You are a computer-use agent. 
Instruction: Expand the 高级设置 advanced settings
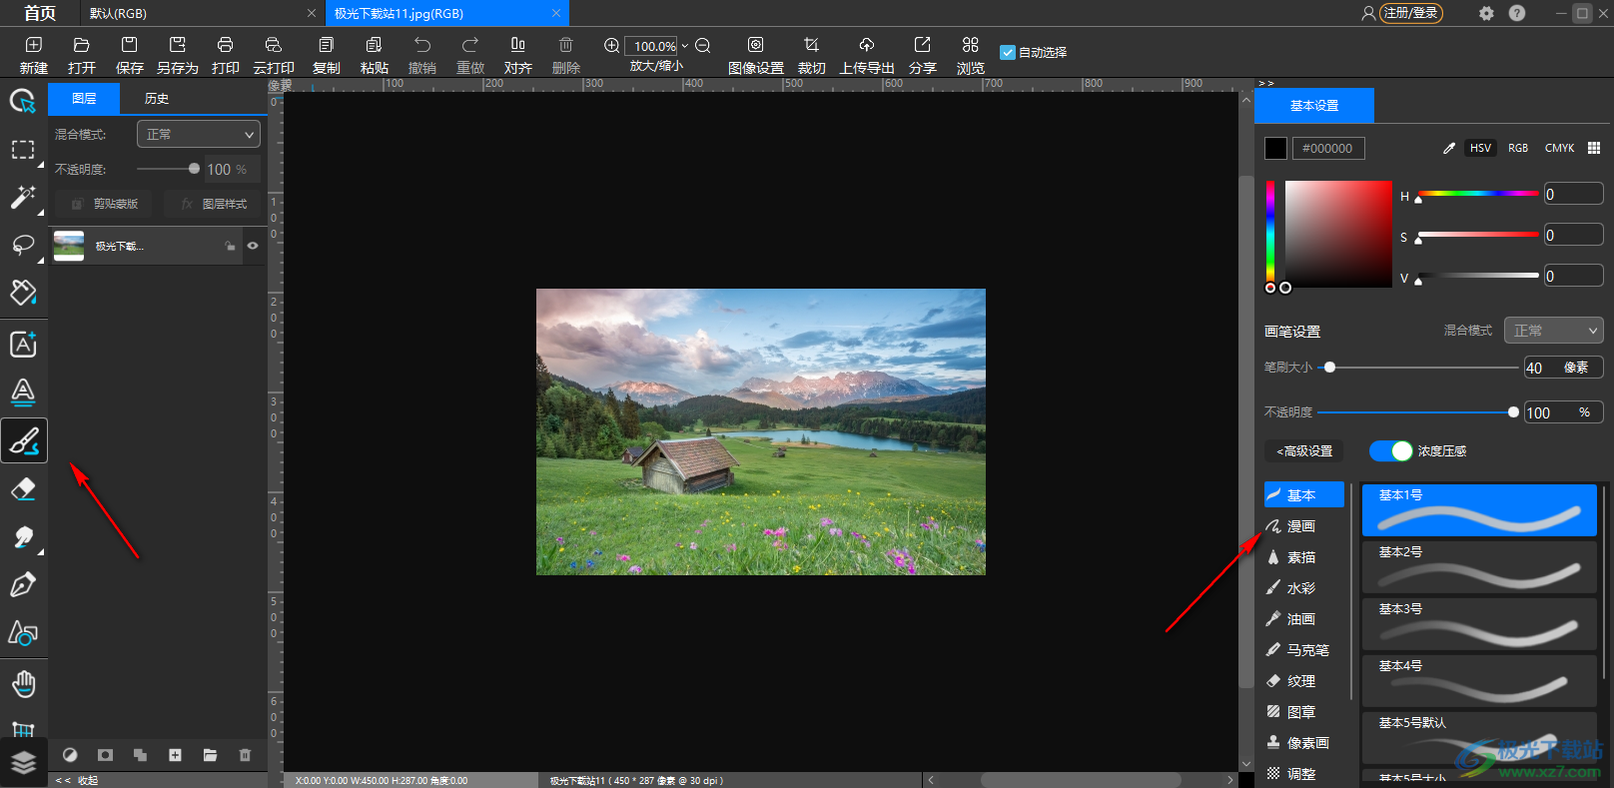[1304, 451]
